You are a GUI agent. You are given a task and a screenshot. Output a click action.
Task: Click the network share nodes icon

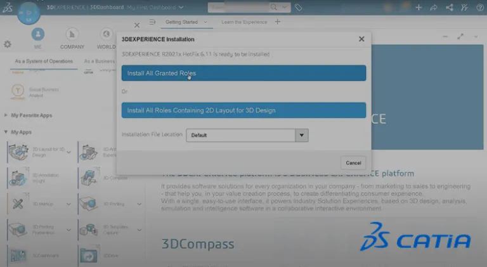pos(450,7)
